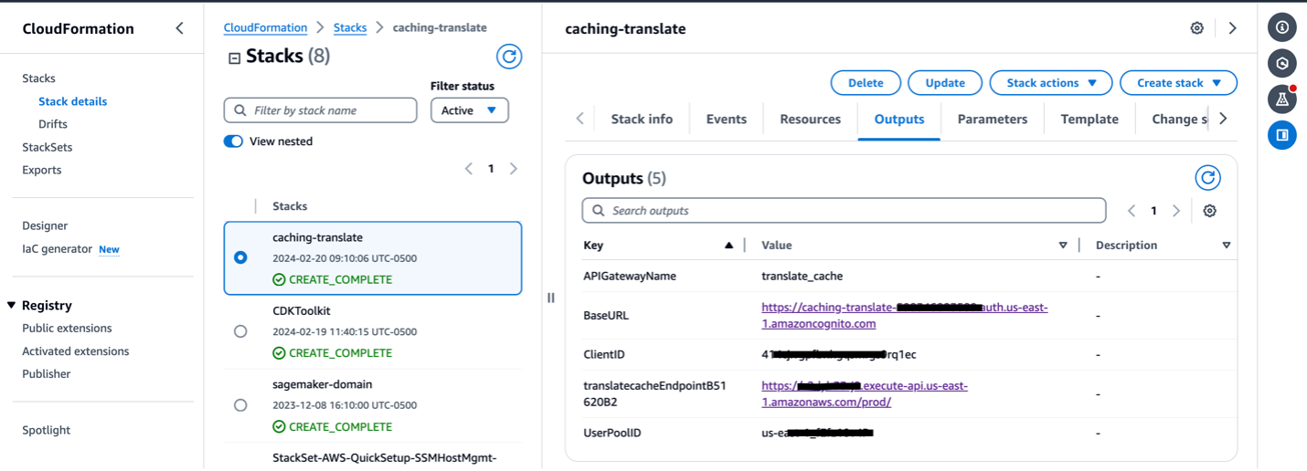Open Exports in the sidebar

(42, 170)
